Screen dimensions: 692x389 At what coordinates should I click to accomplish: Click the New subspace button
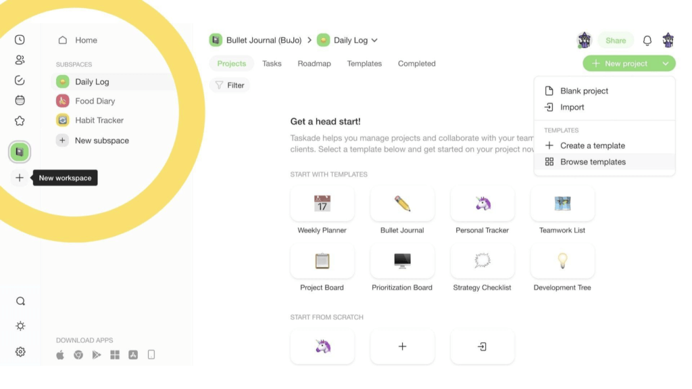(x=101, y=141)
